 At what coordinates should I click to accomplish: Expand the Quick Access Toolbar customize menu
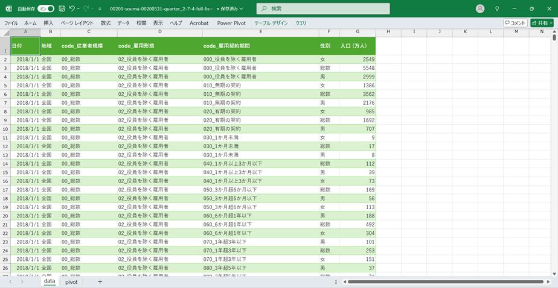pos(100,9)
